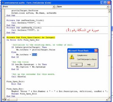Click the vertical scrollbar up arrow

point(109,12)
